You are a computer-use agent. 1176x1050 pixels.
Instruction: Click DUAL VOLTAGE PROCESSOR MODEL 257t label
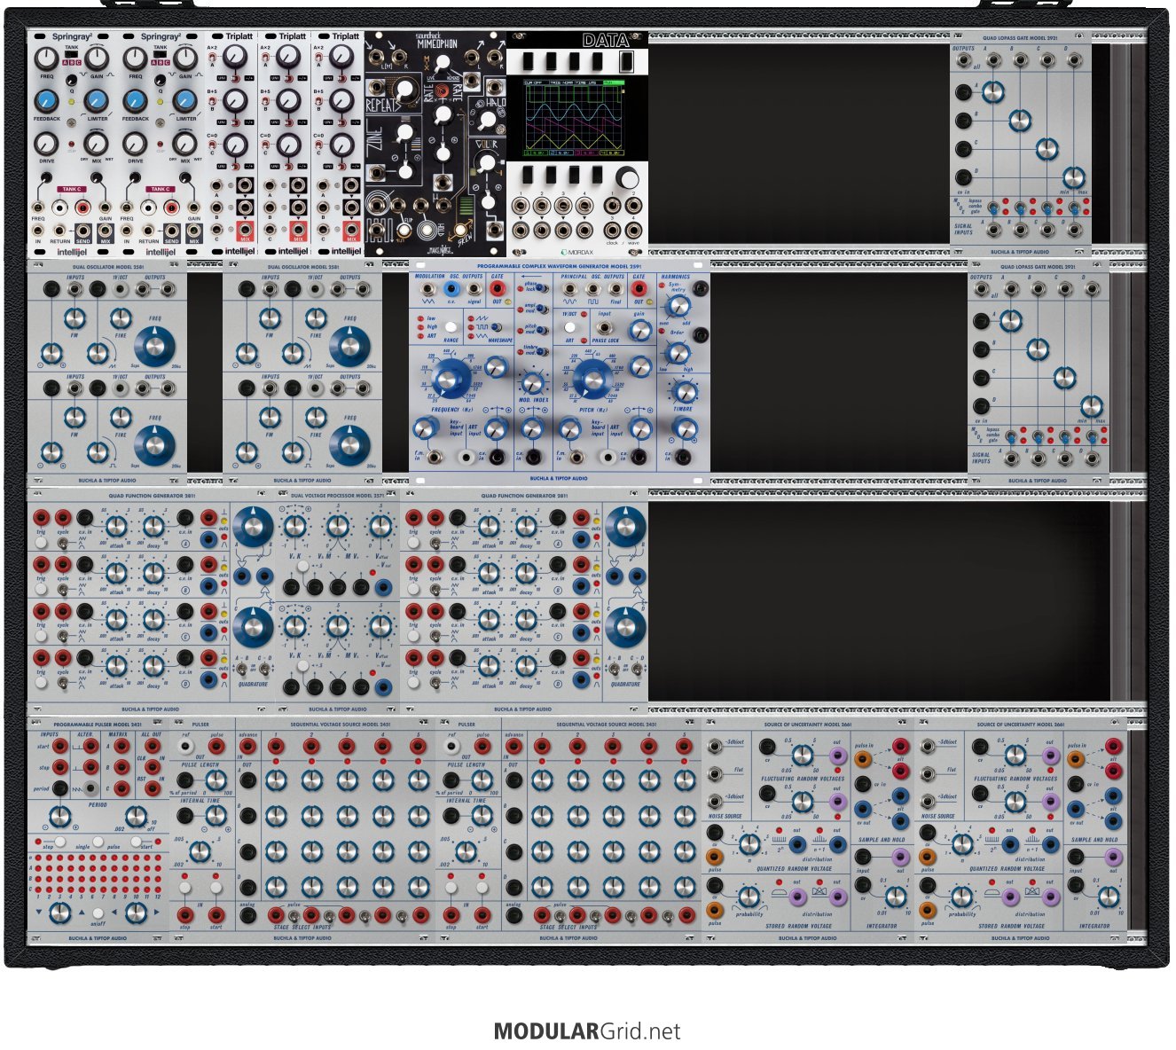coord(337,496)
